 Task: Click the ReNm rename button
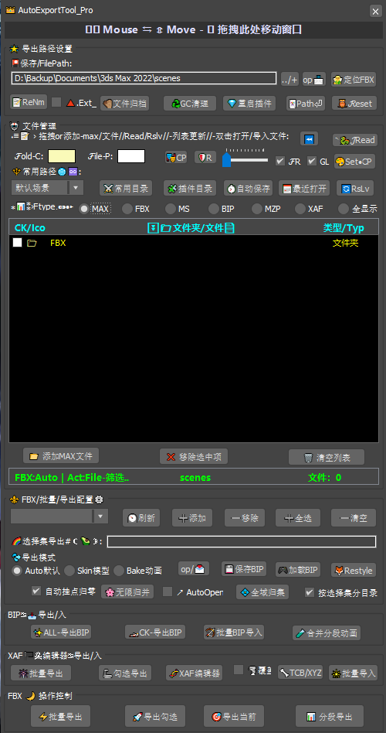click(29, 102)
